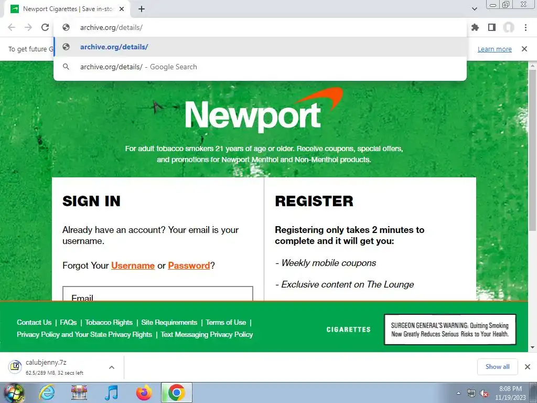The width and height of the screenshot is (537, 403).
Task: Choose the Google Search suggestion
Action: pyautogui.click(x=260, y=67)
